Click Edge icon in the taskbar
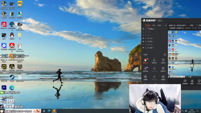The width and height of the screenshot is (201, 113). pyautogui.click(x=49, y=111)
